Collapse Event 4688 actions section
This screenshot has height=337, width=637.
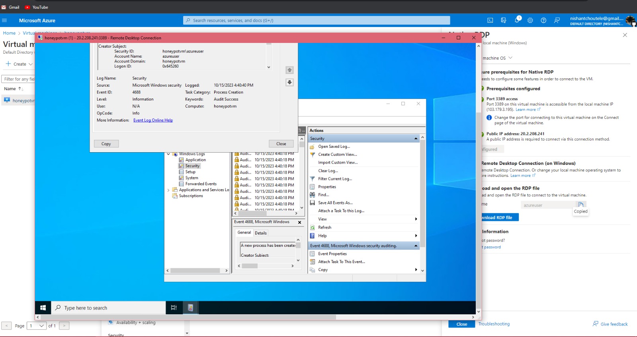[x=416, y=246]
